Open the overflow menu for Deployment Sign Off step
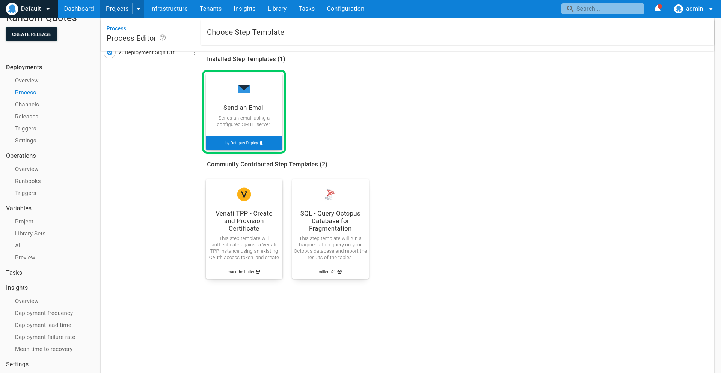The image size is (721, 373). click(x=195, y=54)
